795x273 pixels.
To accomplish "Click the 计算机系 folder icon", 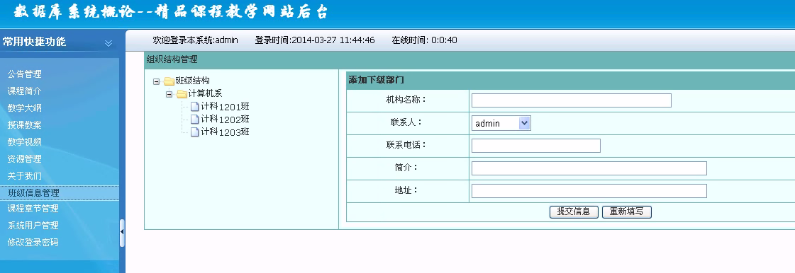I will 182,94.
